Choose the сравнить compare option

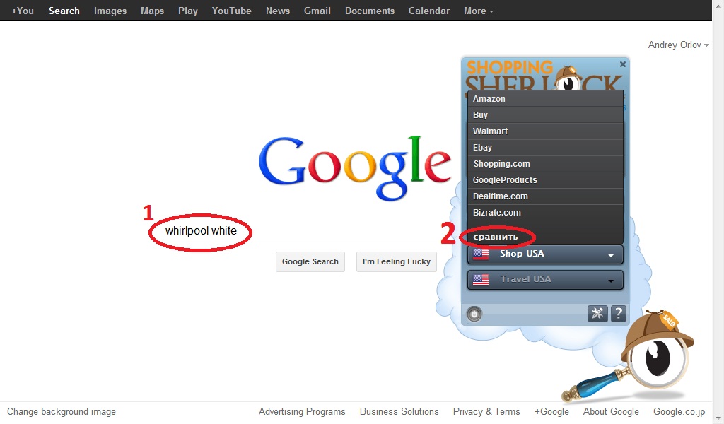point(545,237)
